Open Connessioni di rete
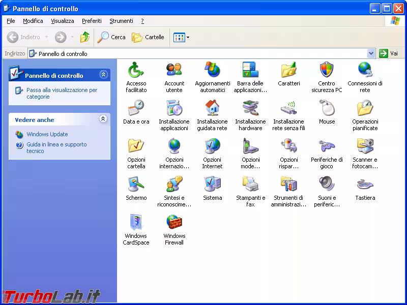 (x=365, y=71)
